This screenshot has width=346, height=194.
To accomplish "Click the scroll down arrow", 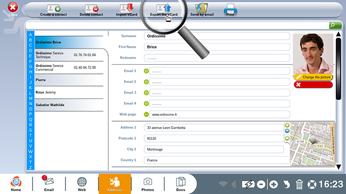I will pos(339,167).
